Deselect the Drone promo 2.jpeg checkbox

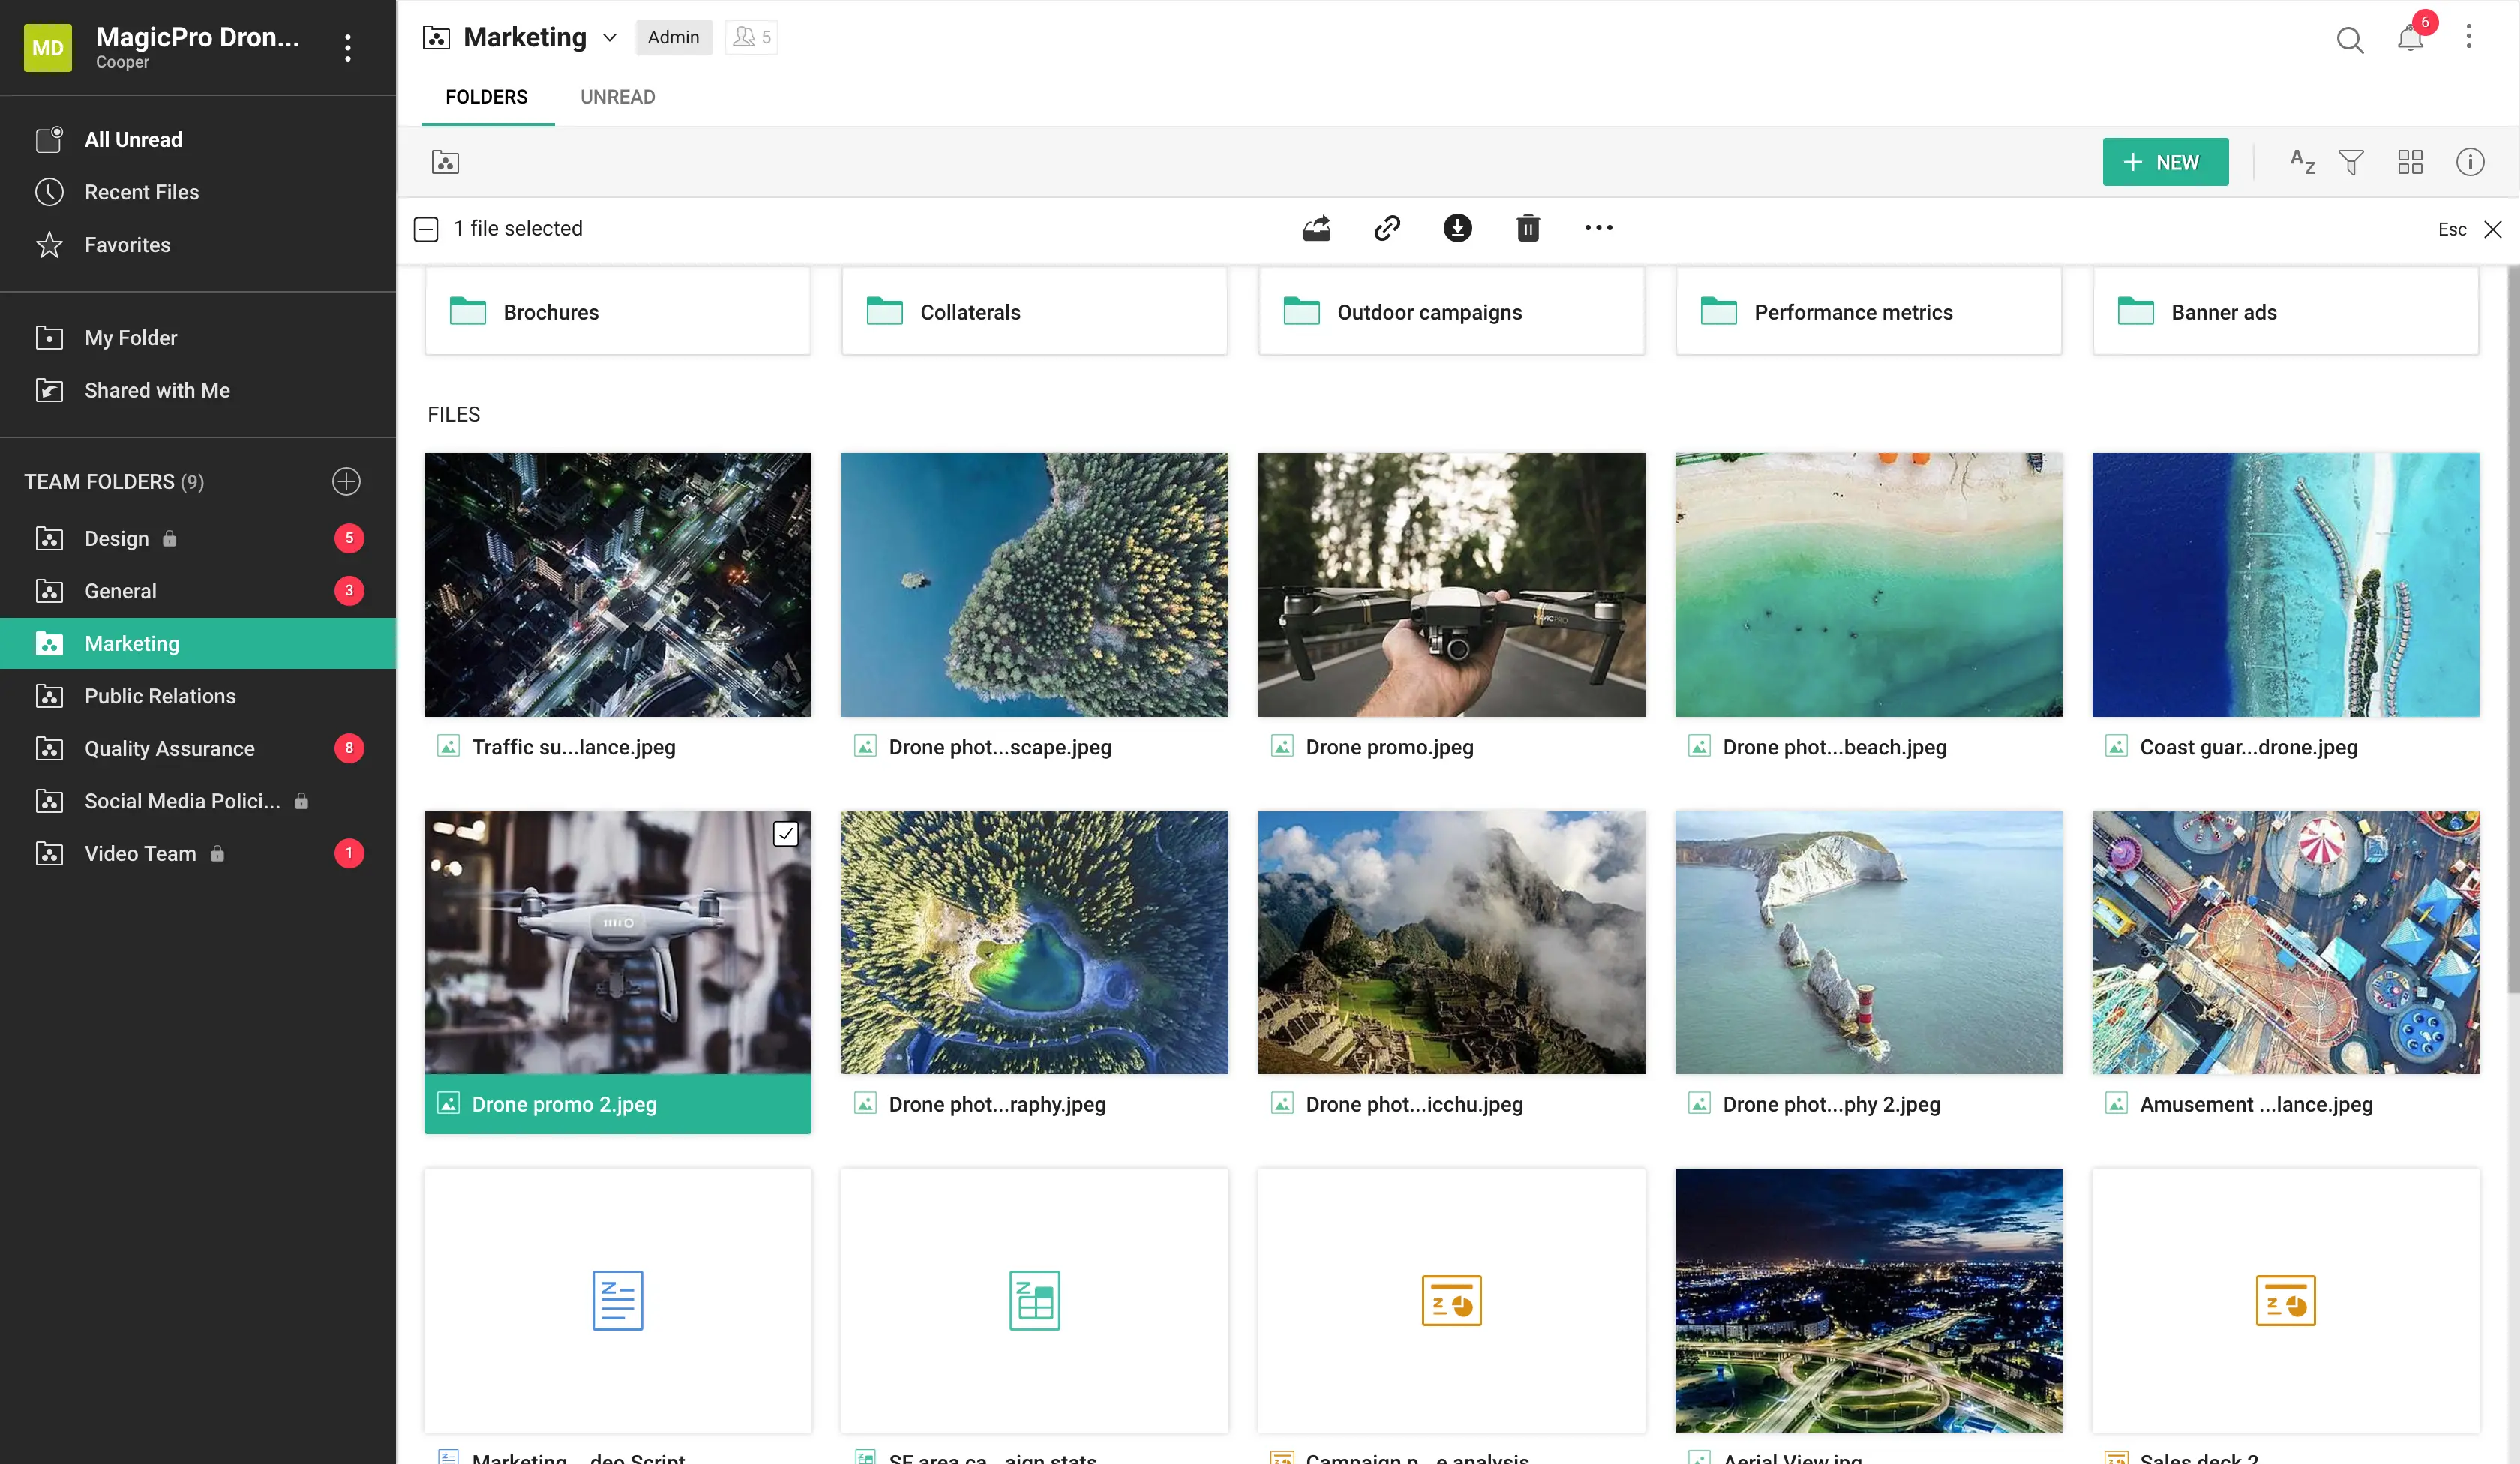(786, 833)
